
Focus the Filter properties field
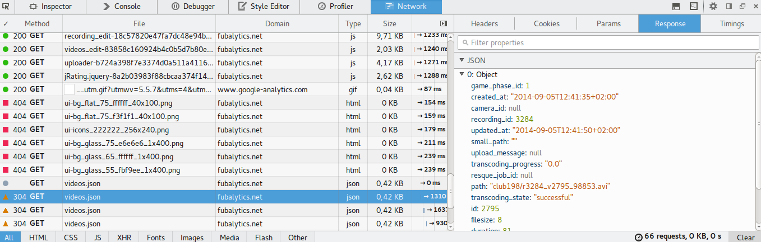point(607,42)
